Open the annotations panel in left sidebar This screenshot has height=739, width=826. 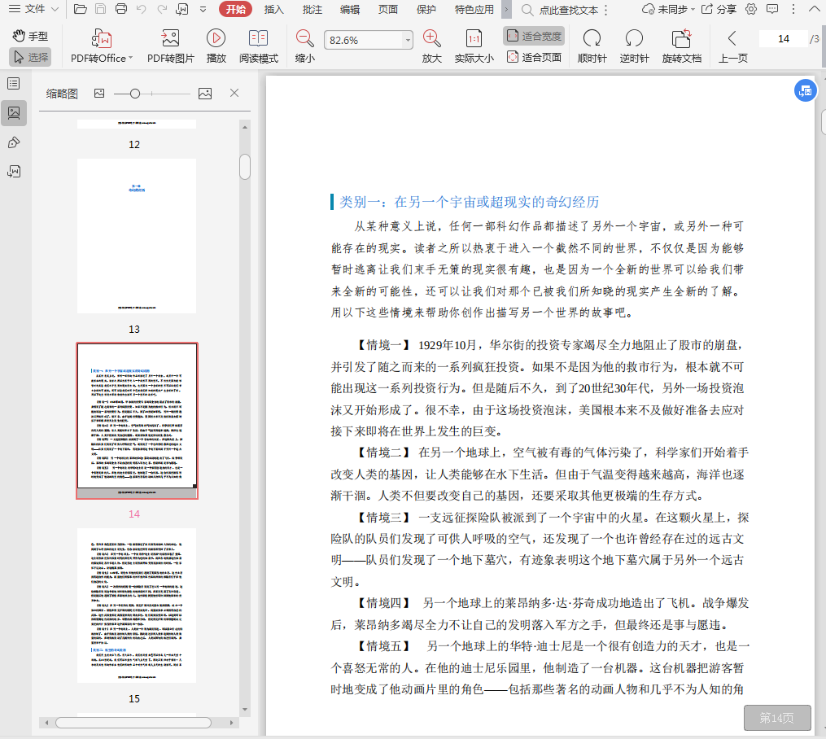coord(14,143)
